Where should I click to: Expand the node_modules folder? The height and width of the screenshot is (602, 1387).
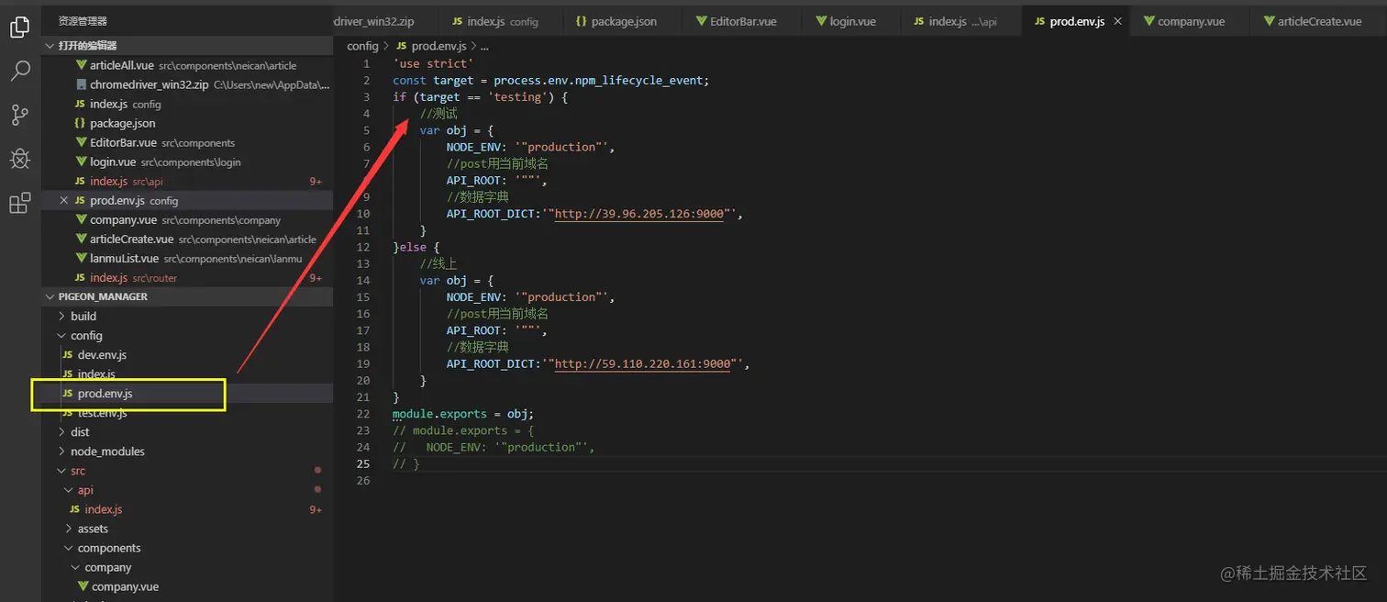(107, 451)
